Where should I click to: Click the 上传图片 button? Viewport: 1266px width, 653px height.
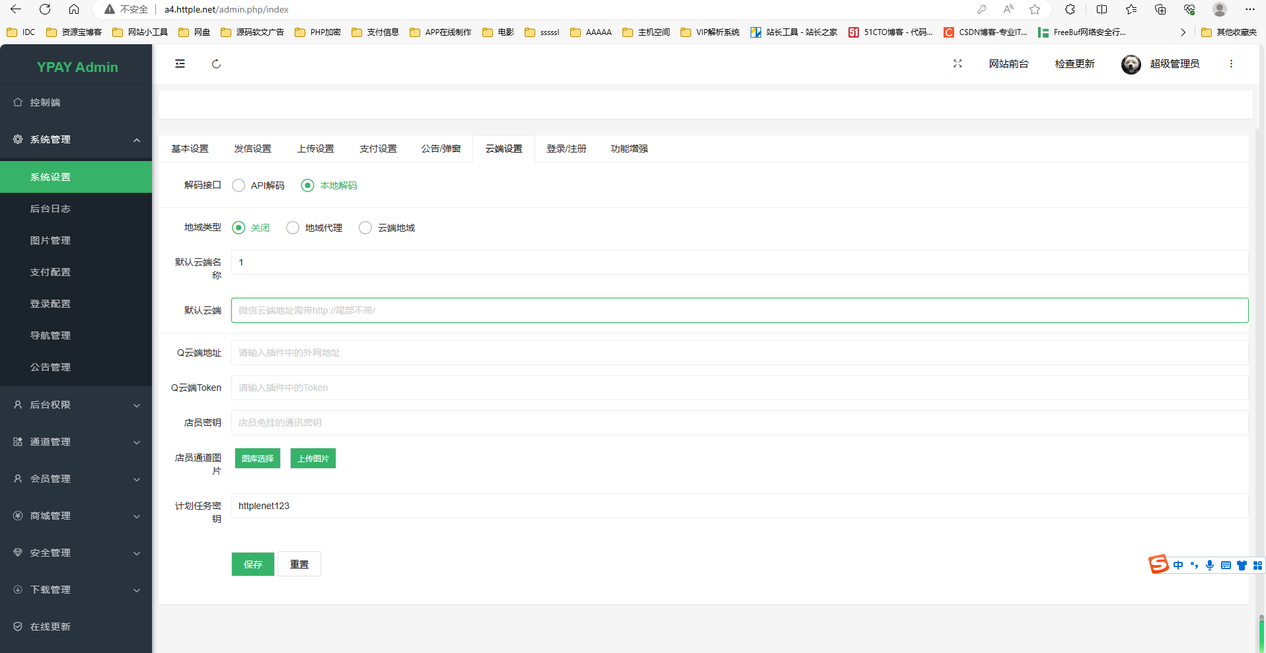313,458
